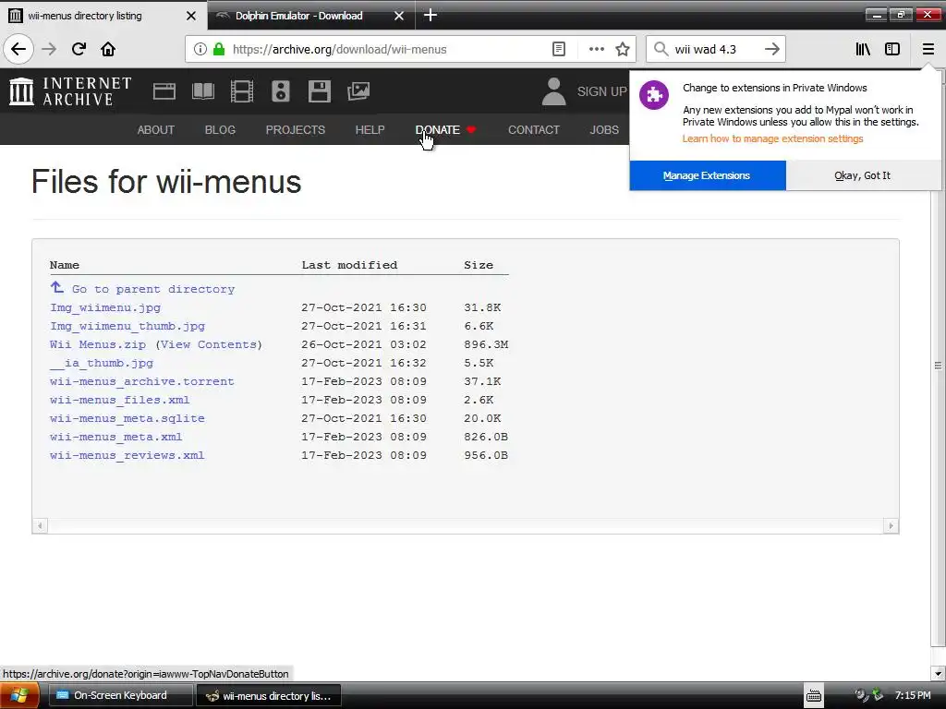
Task: Click the purple extensions puzzle icon
Action: [x=654, y=95]
